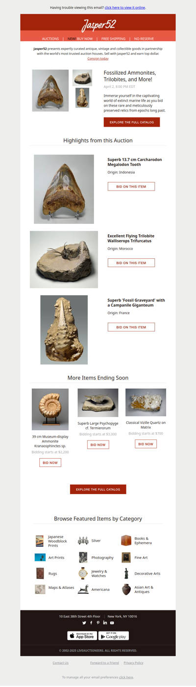This screenshot has height=687, width=196.
Task: Open the Facebook icon in footer
Action: coord(91,623)
